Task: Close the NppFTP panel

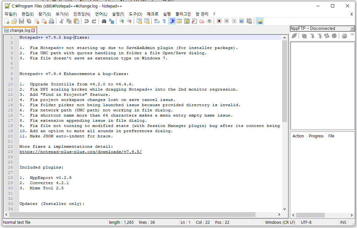Action: (x=352, y=29)
